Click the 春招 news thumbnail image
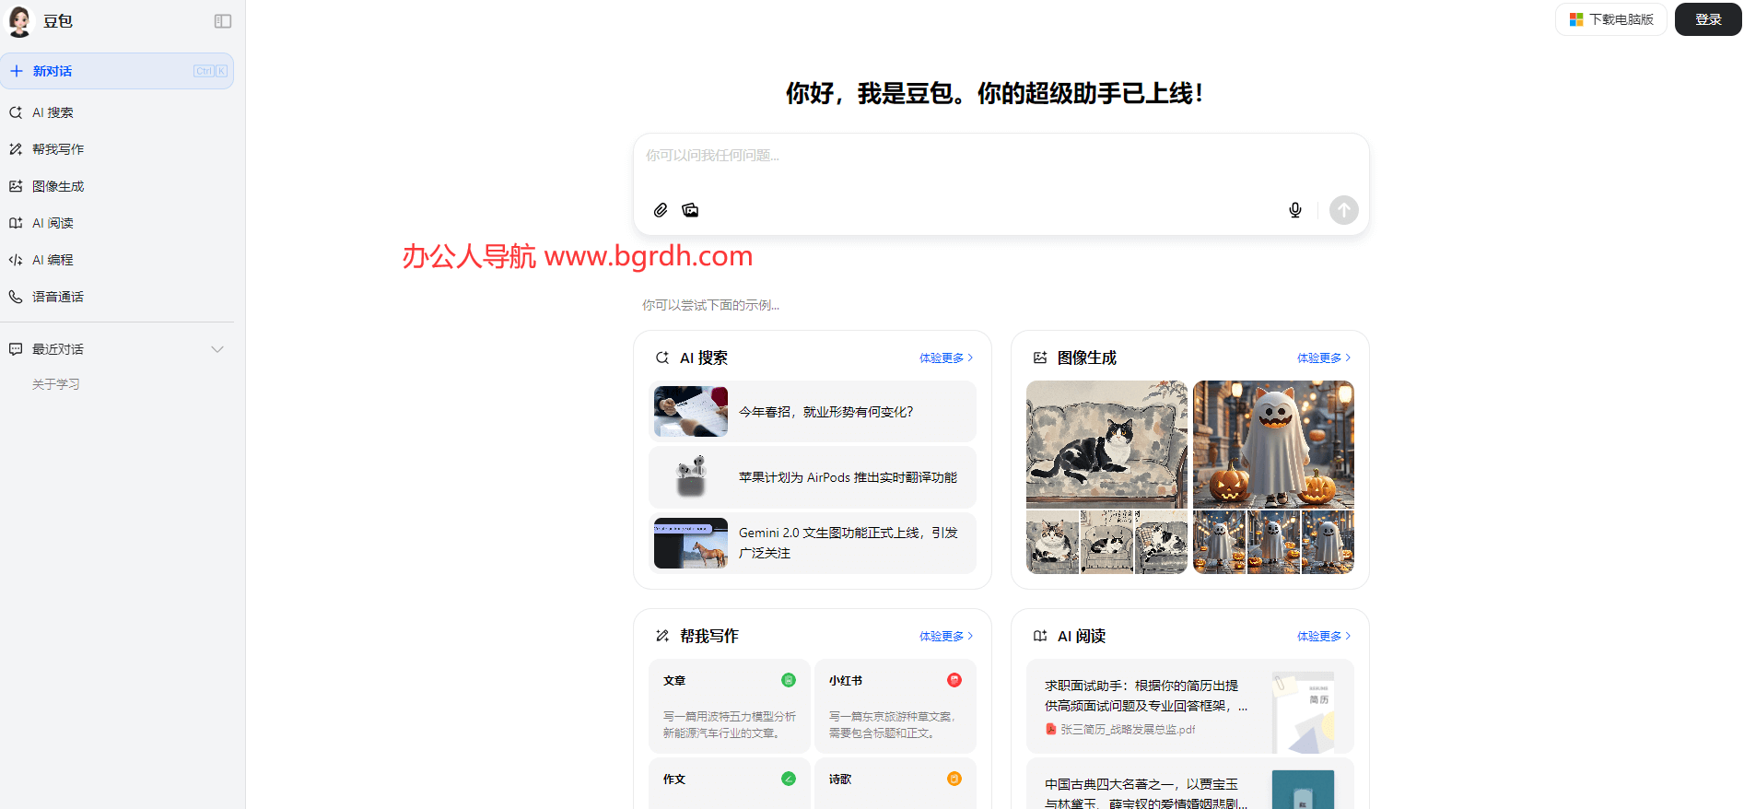Viewport: 1744px width, 809px height. pos(691,412)
